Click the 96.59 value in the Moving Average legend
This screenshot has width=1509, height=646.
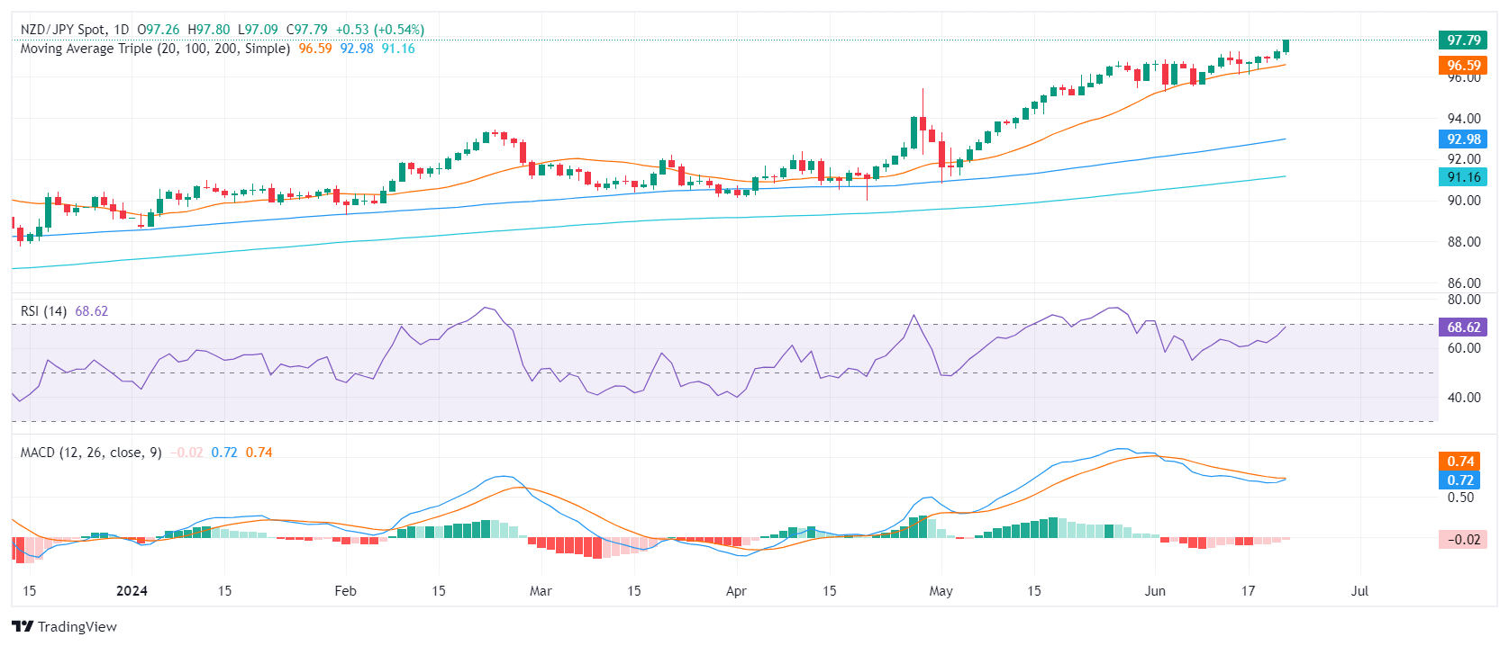pos(315,49)
